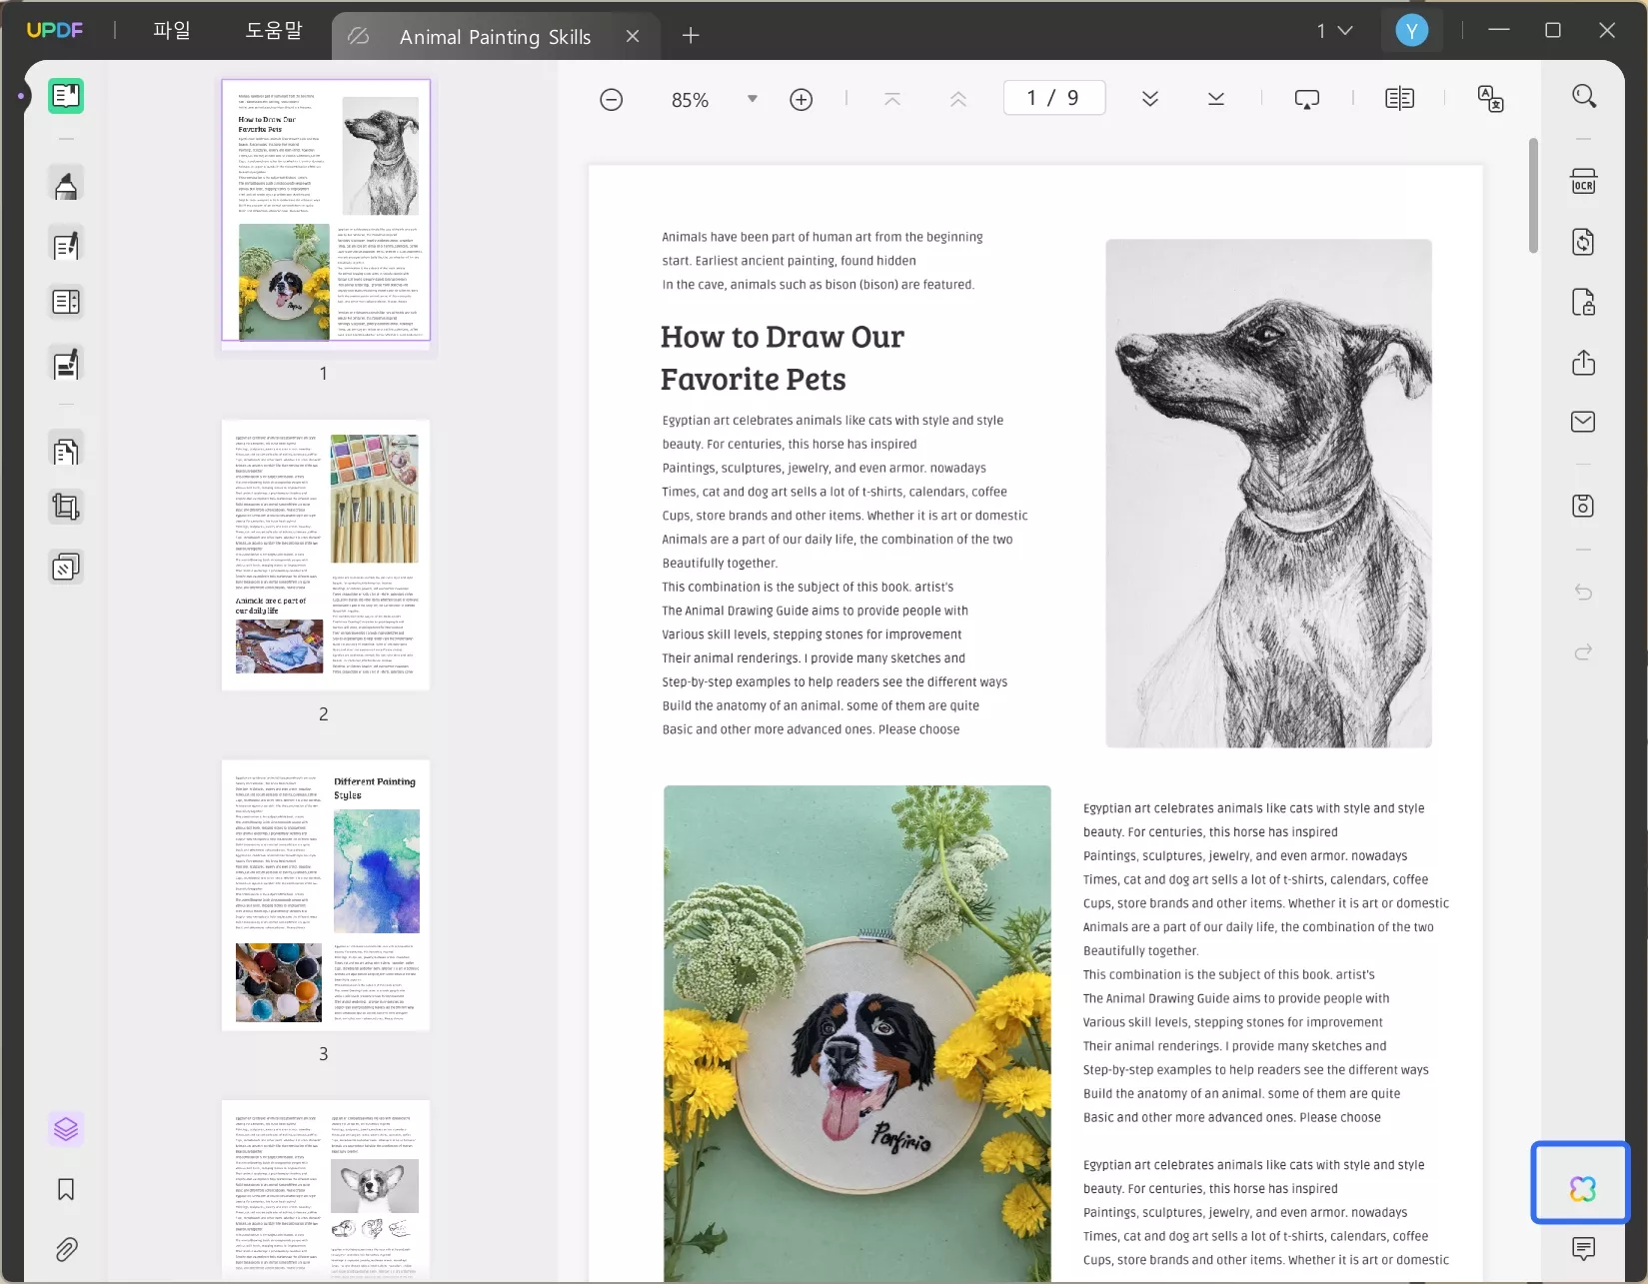Click the Undo arrow
The width and height of the screenshot is (1648, 1284).
point(1584,593)
